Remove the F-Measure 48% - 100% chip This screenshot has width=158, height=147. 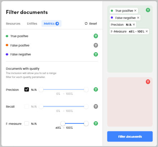tap(147, 31)
